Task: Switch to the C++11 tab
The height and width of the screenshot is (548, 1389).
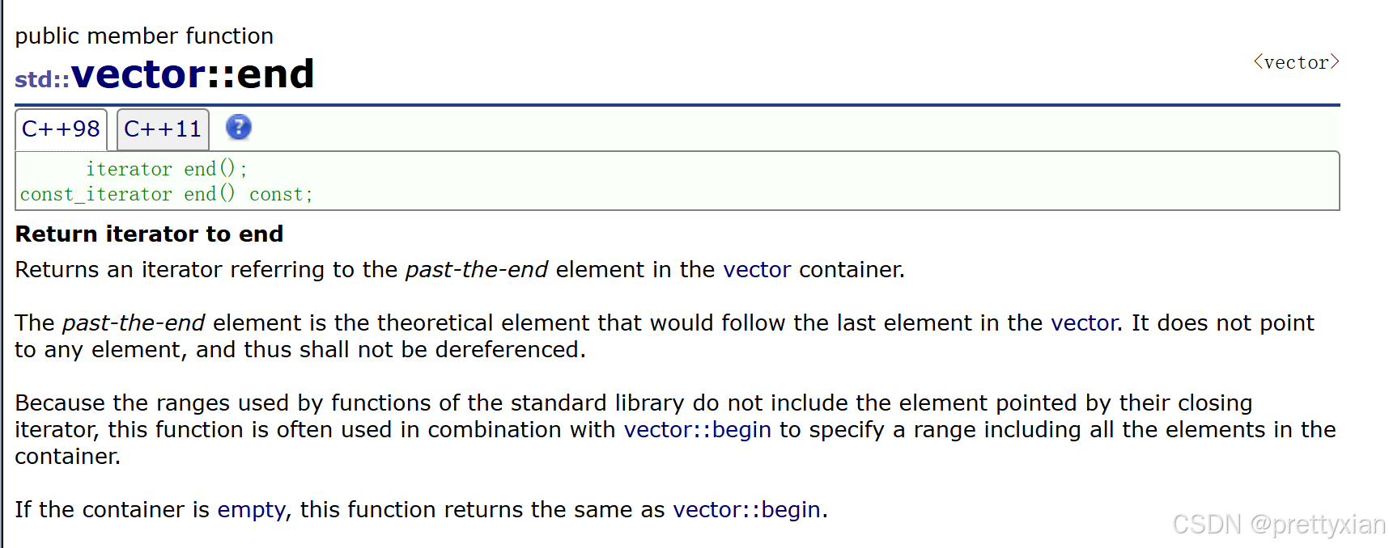Action: [162, 128]
